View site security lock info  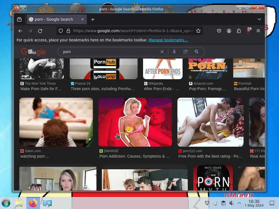pyautogui.click(x=68, y=31)
